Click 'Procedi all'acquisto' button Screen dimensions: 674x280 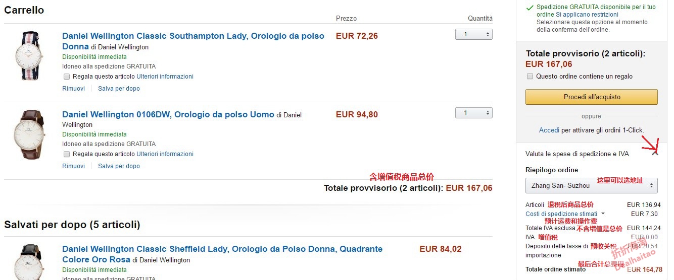tap(591, 97)
